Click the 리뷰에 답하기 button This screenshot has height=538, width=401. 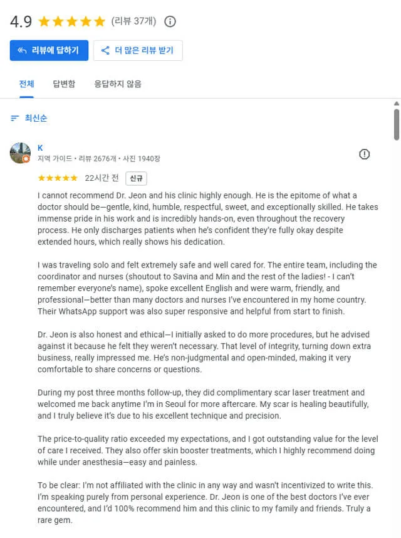tap(49, 50)
